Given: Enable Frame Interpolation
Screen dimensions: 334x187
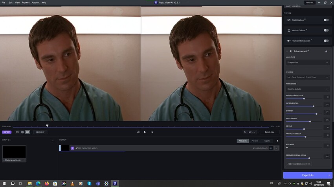Looking at the screenshot, I should (326, 41).
